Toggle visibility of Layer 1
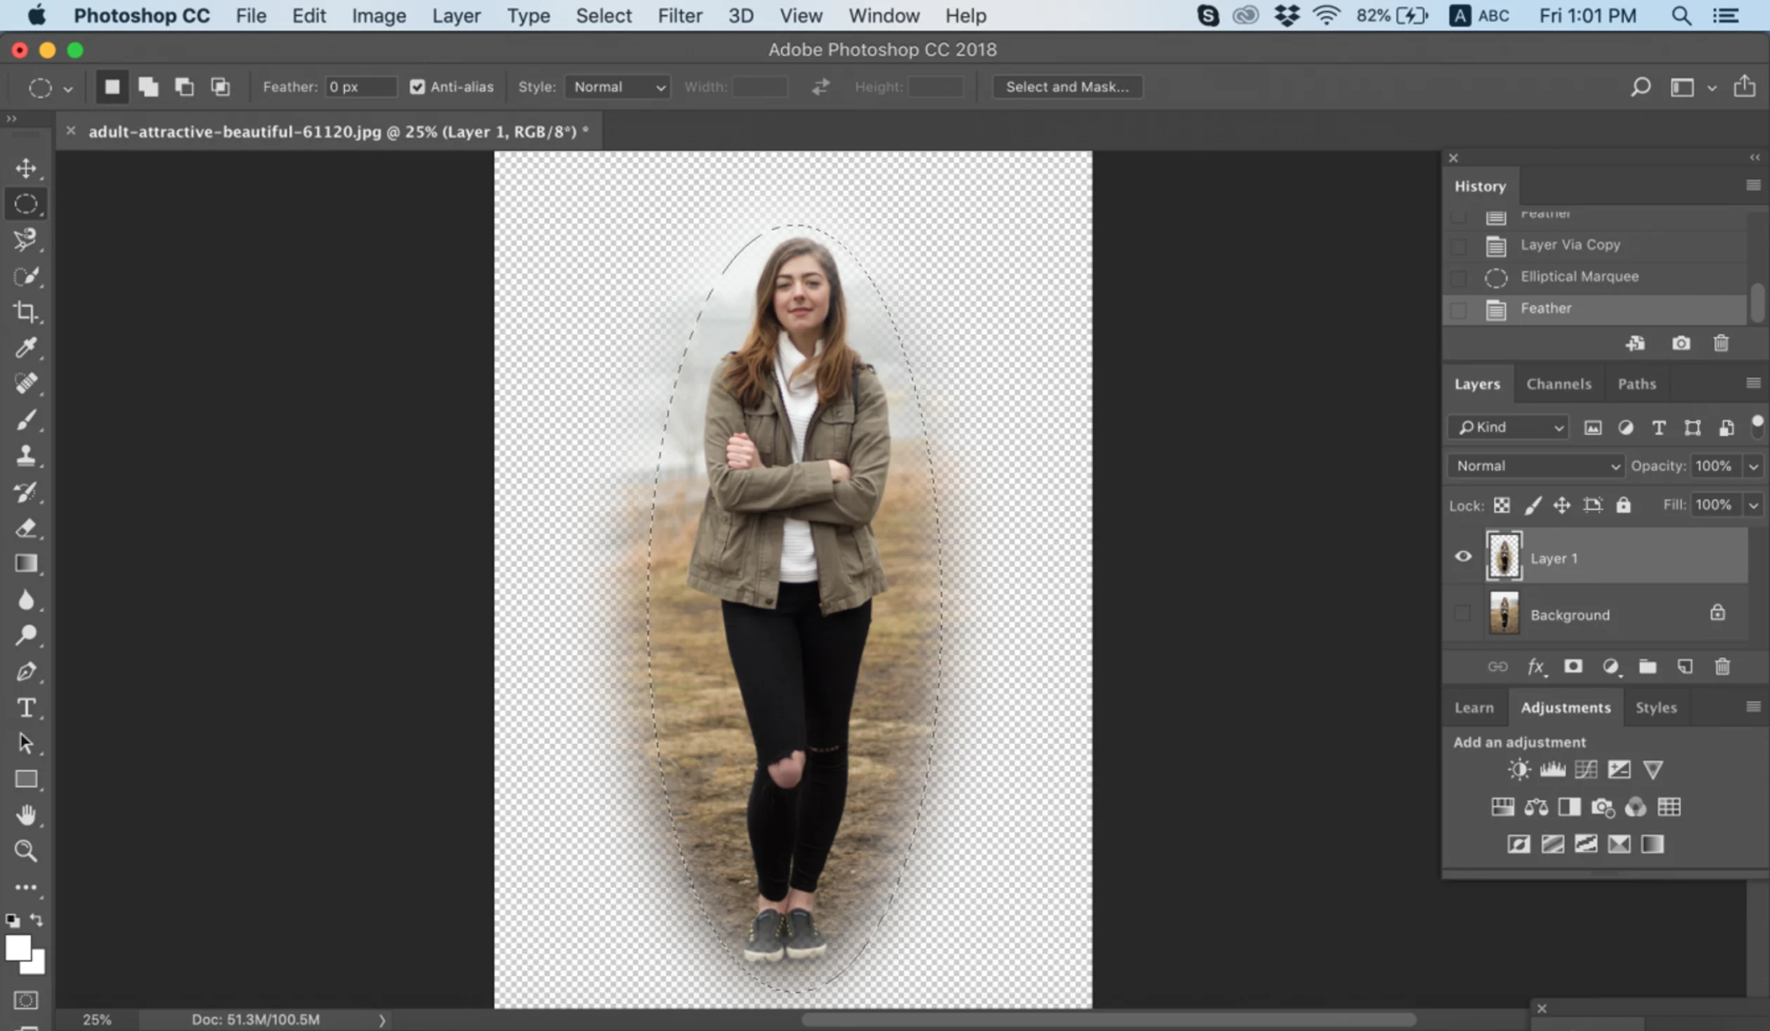The width and height of the screenshot is (1770, 1031). pos(1463,557)
